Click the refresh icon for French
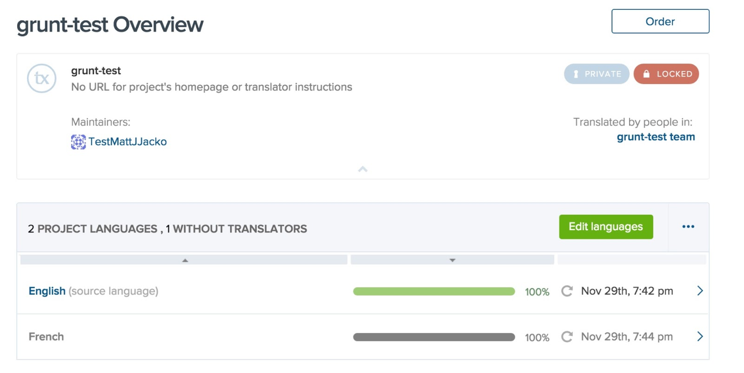The image size is (744, 373). 567,337
